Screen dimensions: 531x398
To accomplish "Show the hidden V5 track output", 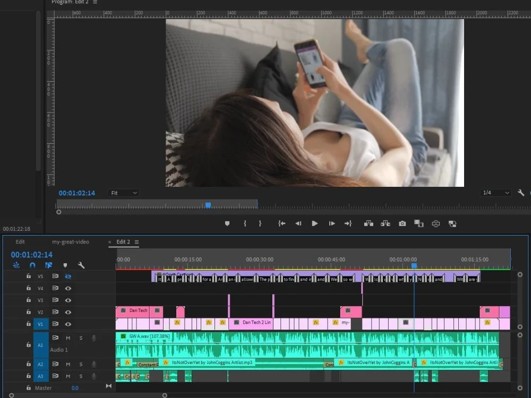I will coord(68,276).
